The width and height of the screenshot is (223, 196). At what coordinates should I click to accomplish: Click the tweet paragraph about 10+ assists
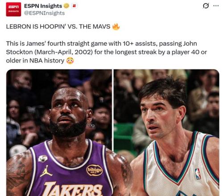(107, 52)
